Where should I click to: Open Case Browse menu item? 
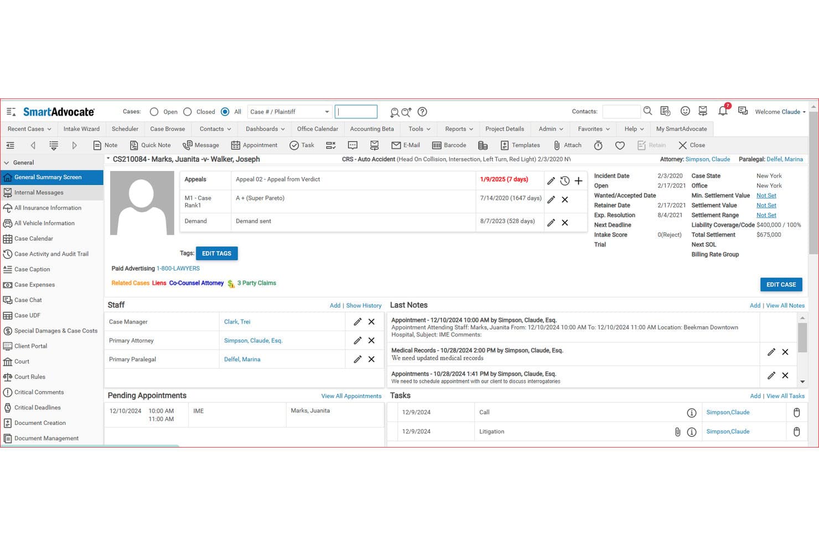pos(168,129)
